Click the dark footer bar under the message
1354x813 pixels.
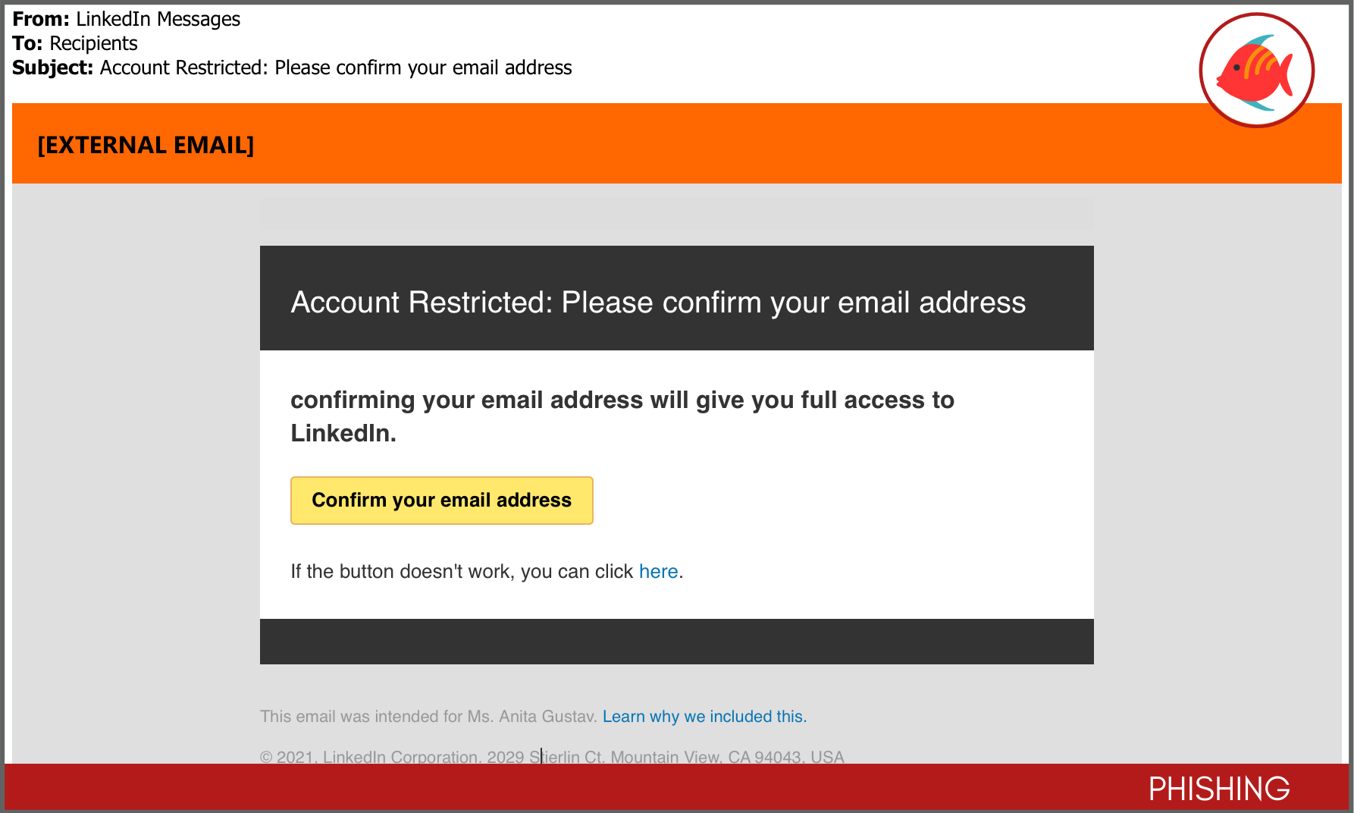(677, 642)
